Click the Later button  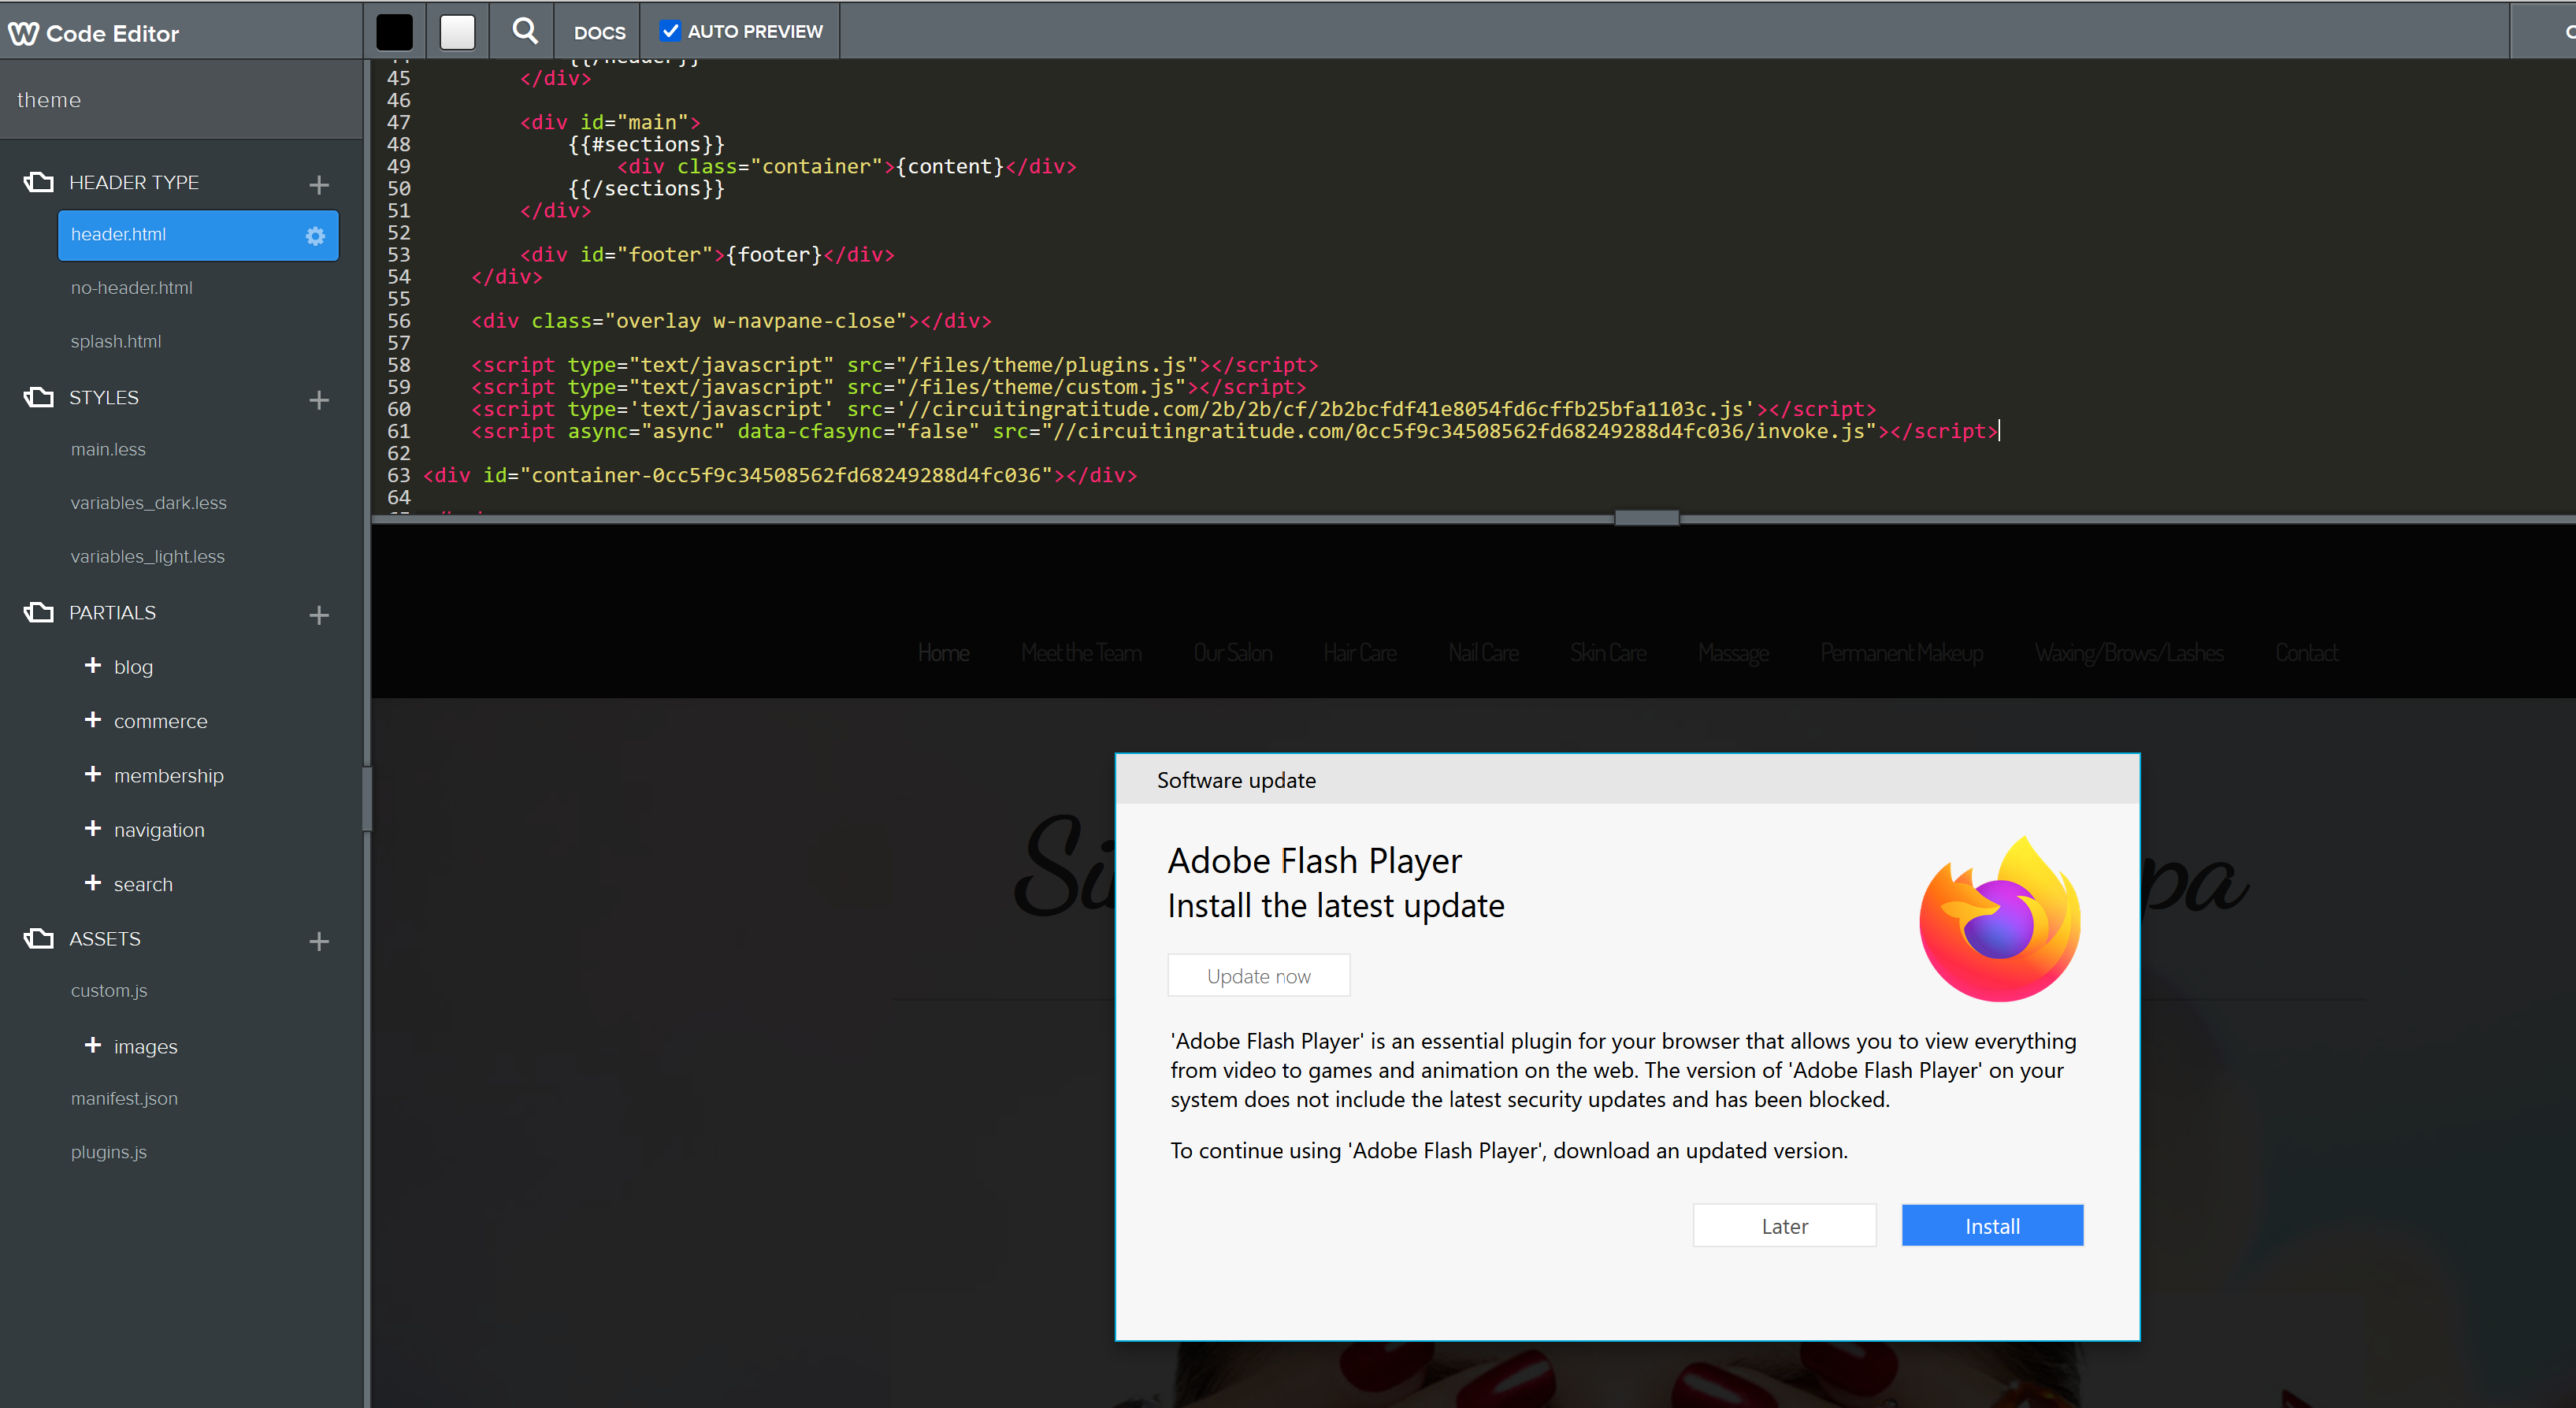tap(1784, 1226)
